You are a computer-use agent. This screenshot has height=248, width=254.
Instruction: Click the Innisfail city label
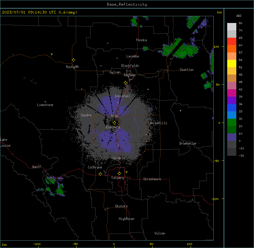[x=122, y=96]
